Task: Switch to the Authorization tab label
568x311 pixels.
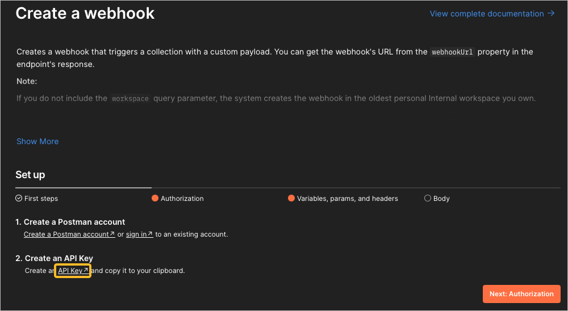Action: [182, 199]
